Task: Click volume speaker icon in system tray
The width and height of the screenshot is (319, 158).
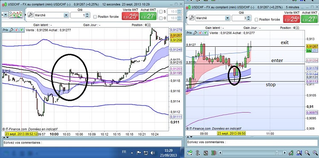Action: (152, 152)
